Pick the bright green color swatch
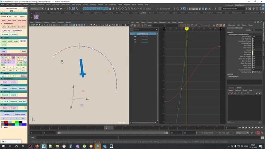 [x=17, y=122]
